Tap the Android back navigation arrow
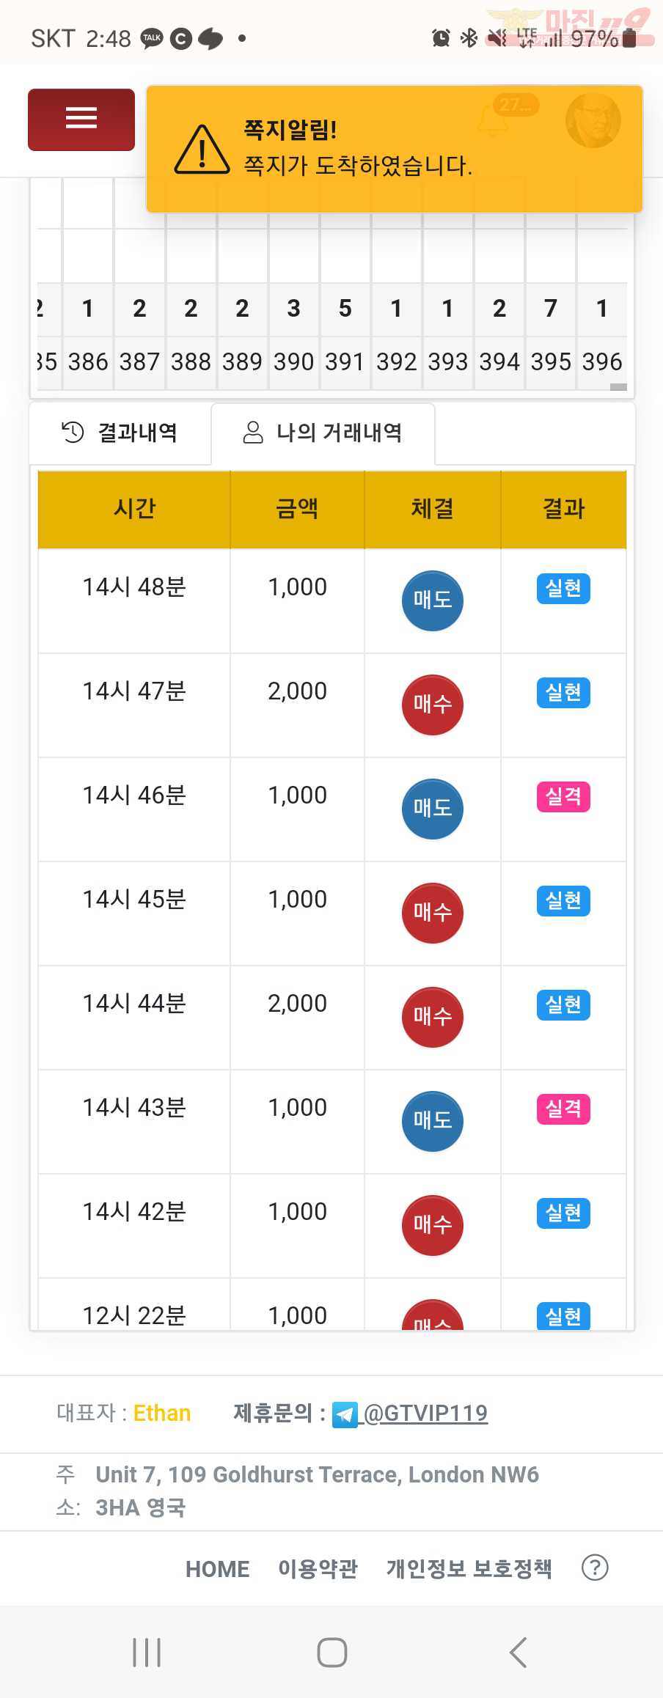Image resolution: width=663 pixels, height=1698 pixels. (518, 1653)
